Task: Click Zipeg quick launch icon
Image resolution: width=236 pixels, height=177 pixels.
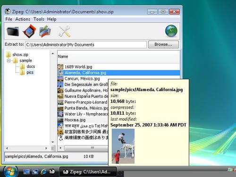Action: [52, 171]
